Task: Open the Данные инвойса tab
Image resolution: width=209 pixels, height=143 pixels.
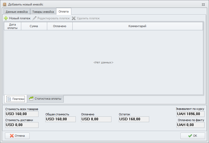Action: point(17,12)
